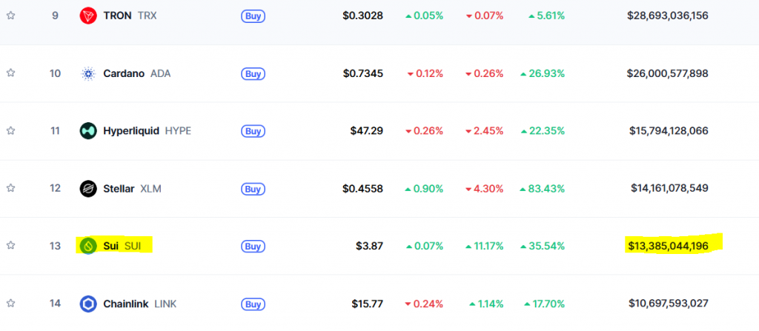
Task: Click the Hyperliquid logo icon
Action: click(88, 131)
